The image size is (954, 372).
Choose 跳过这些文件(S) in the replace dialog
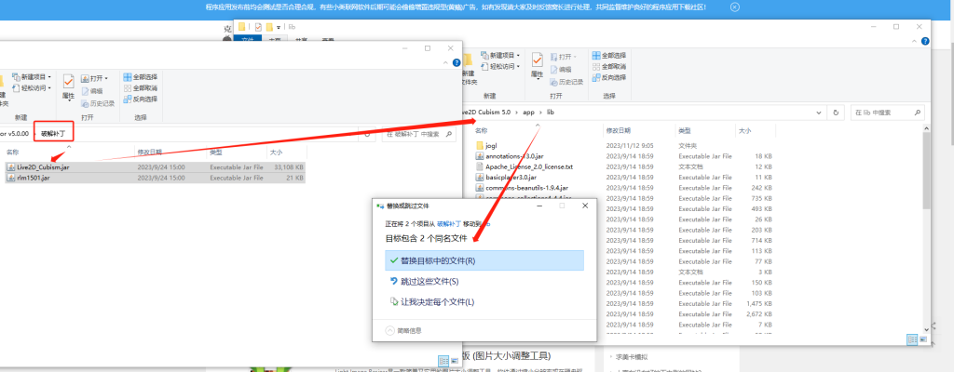pos(429,282)
